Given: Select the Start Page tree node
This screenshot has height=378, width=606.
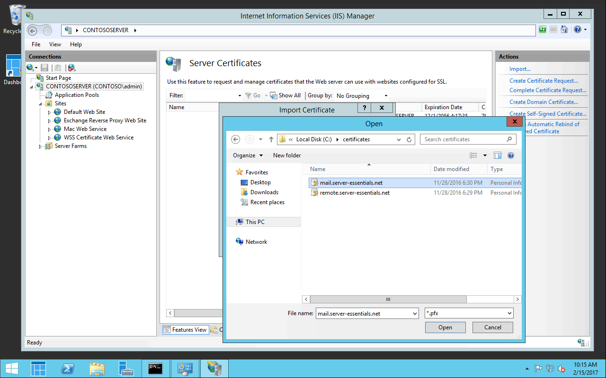Looking at the screenshot, I should [58, 78].
